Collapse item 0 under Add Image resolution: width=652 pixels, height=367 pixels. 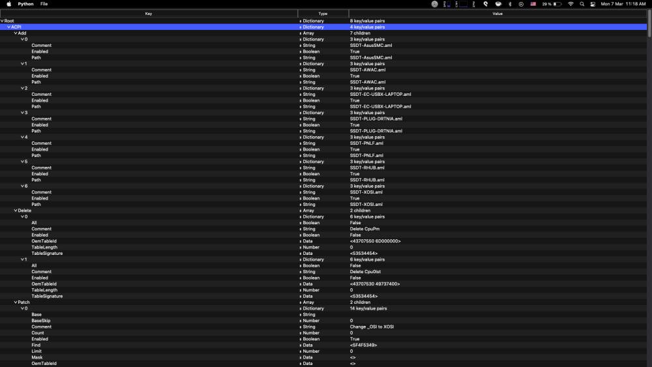coord(22,39)
